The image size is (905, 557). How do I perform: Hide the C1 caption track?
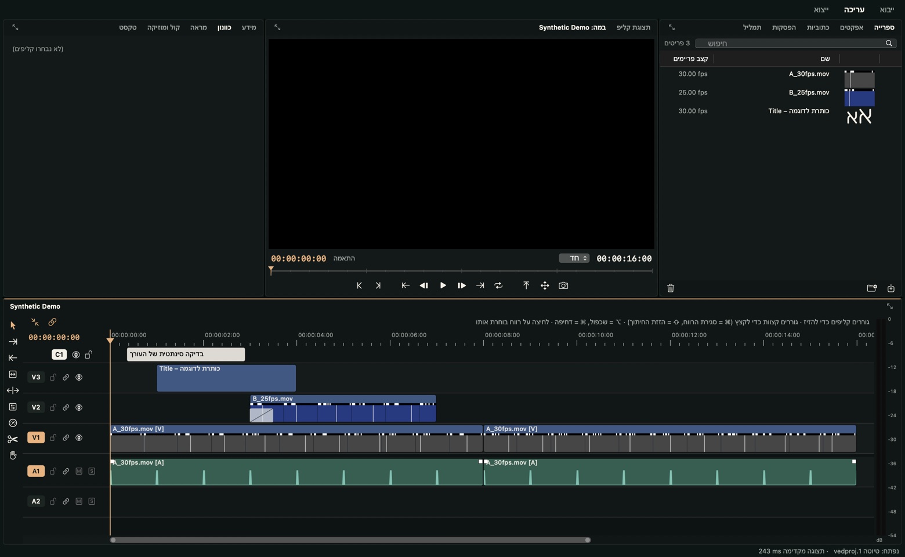click(76, 355)
